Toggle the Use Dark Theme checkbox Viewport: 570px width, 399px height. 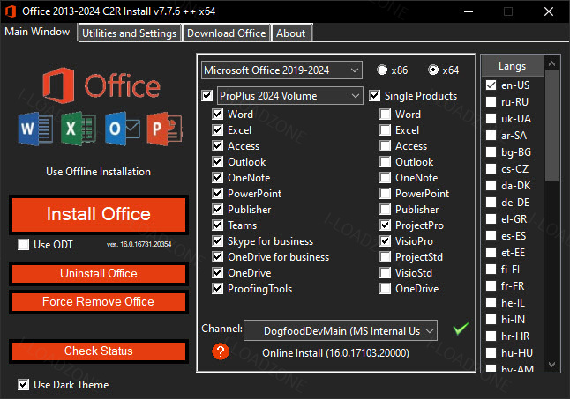(24, 385)
